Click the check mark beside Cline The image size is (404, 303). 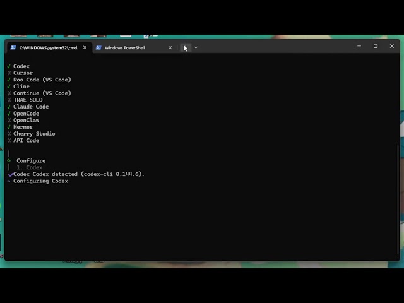click(9, 86)
